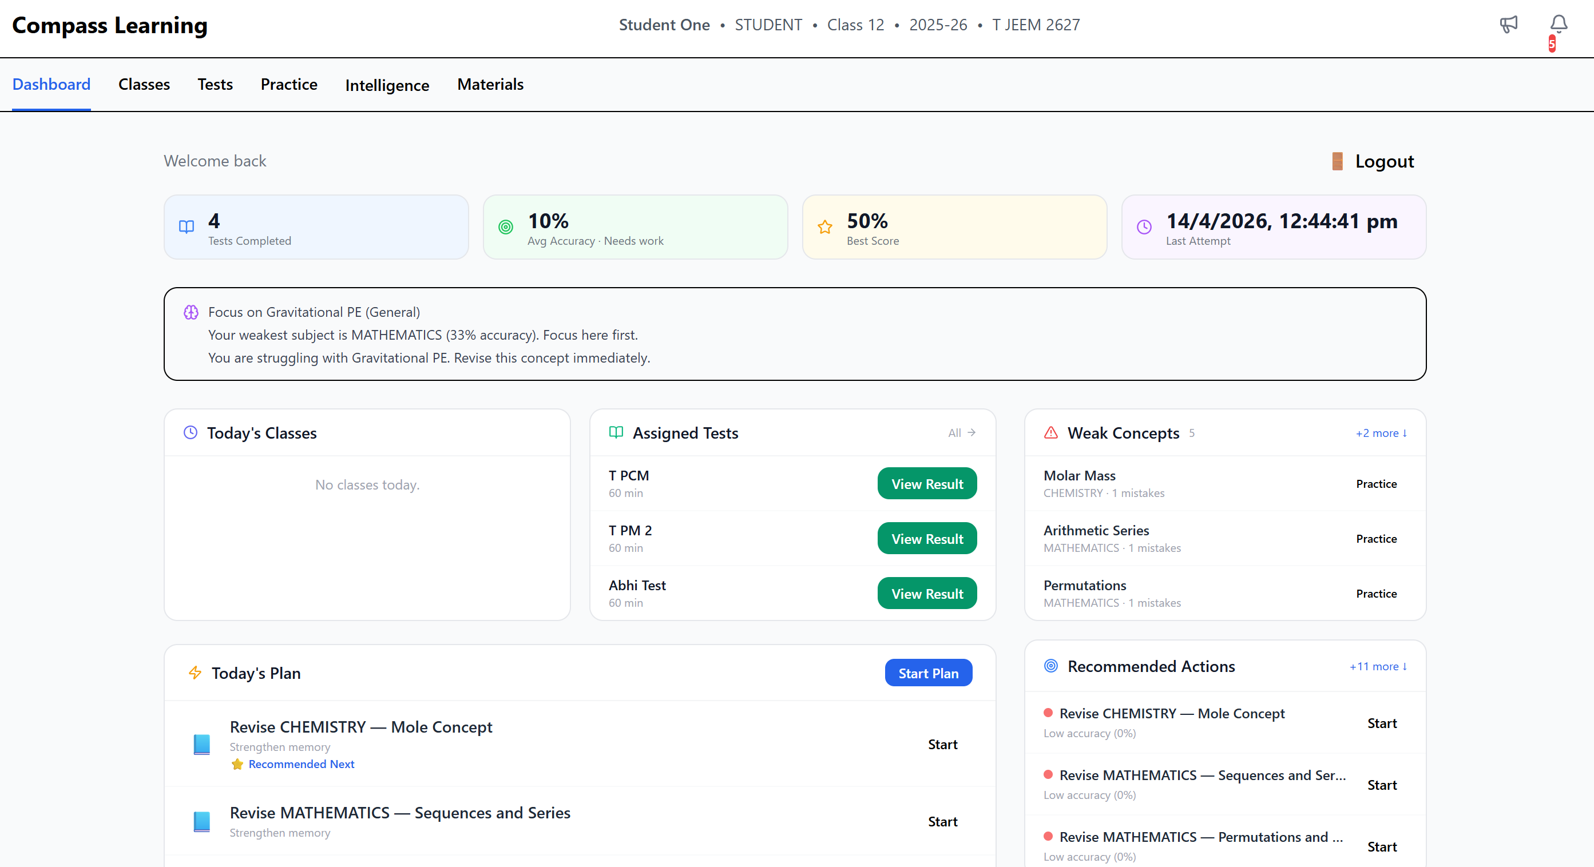Click the target icon by Recommended Actions

pos(1050,666)
